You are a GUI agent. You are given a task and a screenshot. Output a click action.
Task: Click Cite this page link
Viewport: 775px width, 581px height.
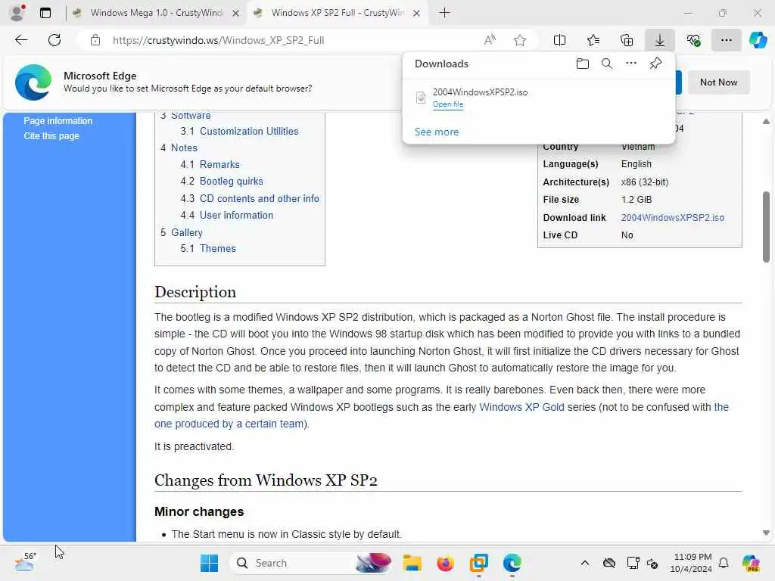51,136
